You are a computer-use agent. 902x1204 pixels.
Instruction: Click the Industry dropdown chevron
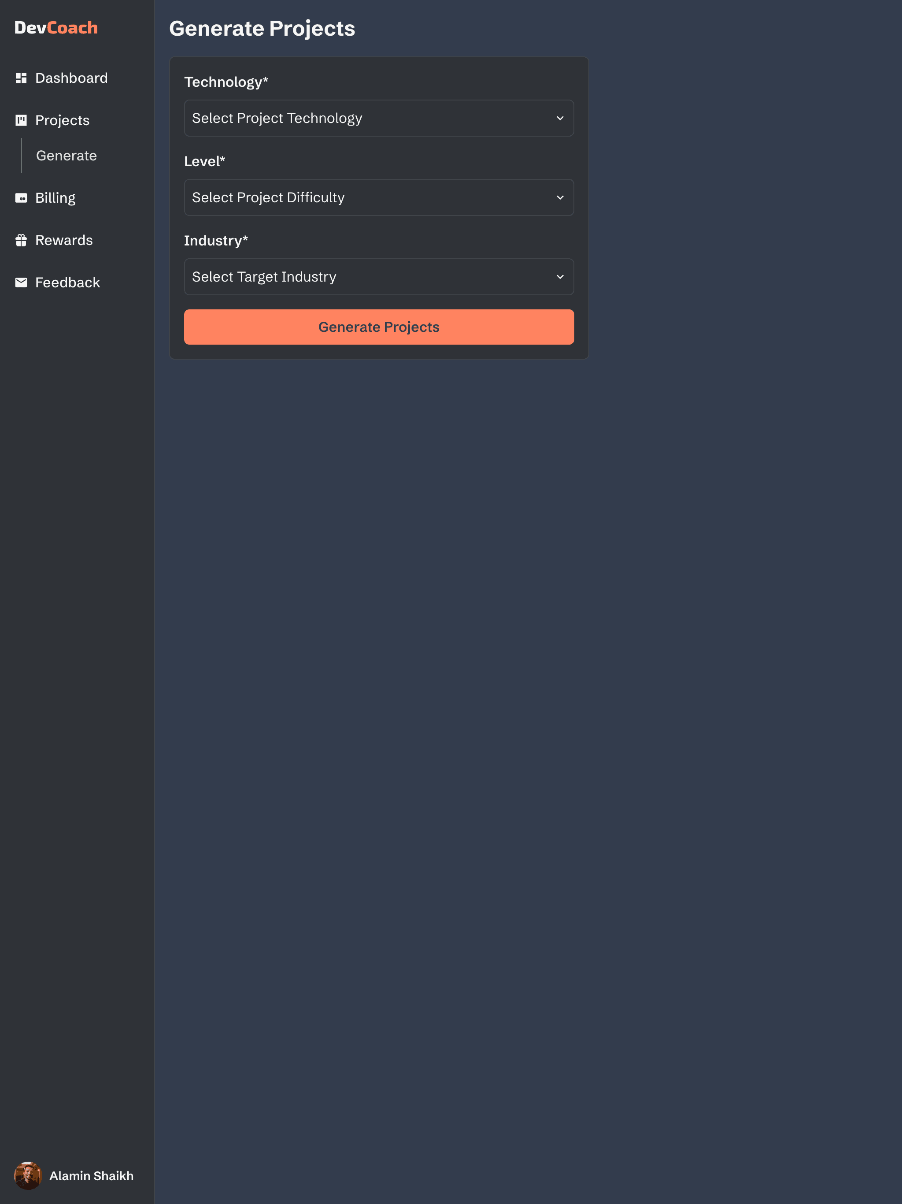(x=560, y=276)
